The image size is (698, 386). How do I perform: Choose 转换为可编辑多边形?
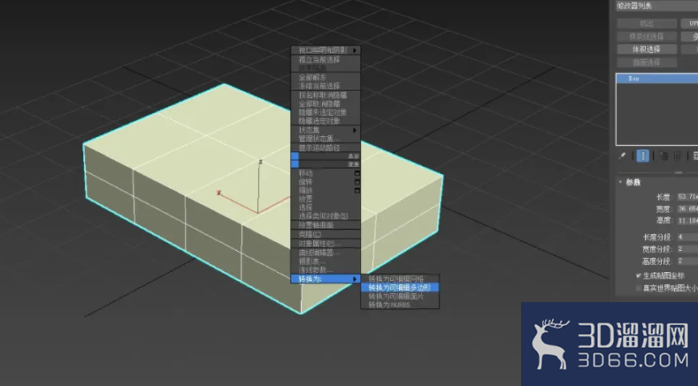point(400,288)
